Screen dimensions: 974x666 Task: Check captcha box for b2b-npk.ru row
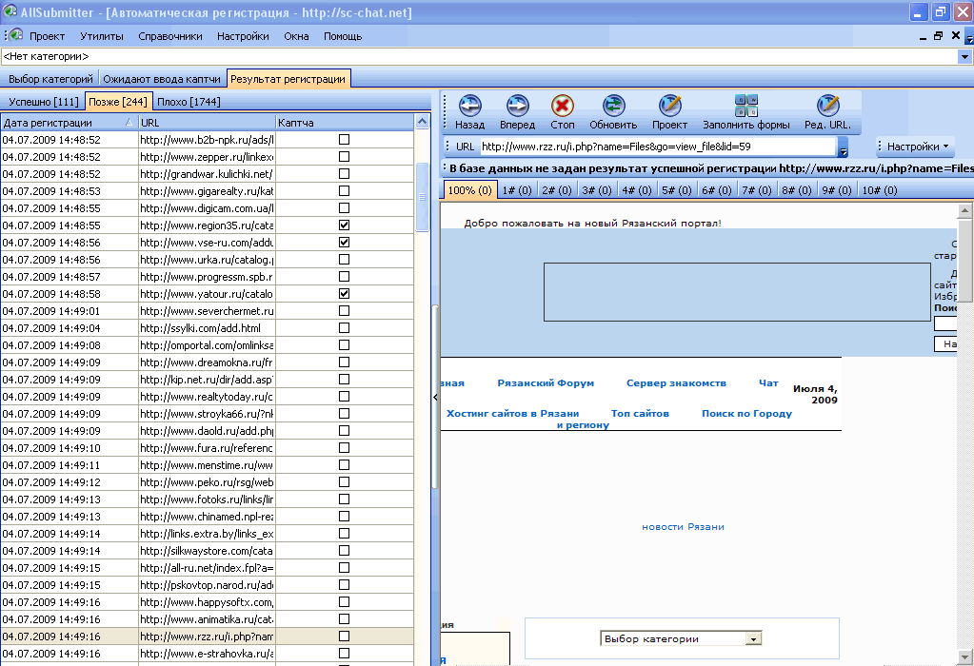pos(344,140)
